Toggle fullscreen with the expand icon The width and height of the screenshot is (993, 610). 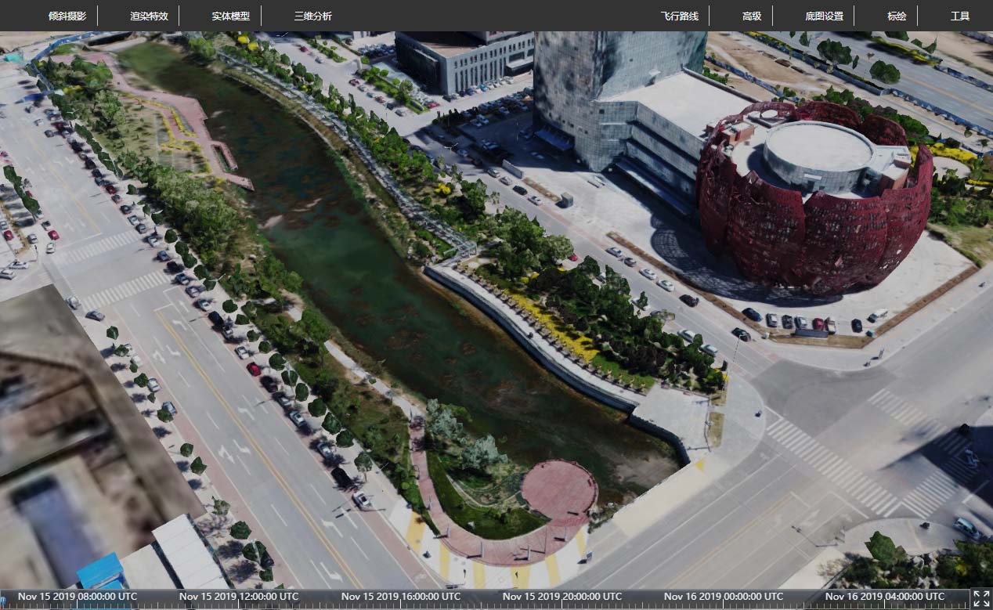981,599
